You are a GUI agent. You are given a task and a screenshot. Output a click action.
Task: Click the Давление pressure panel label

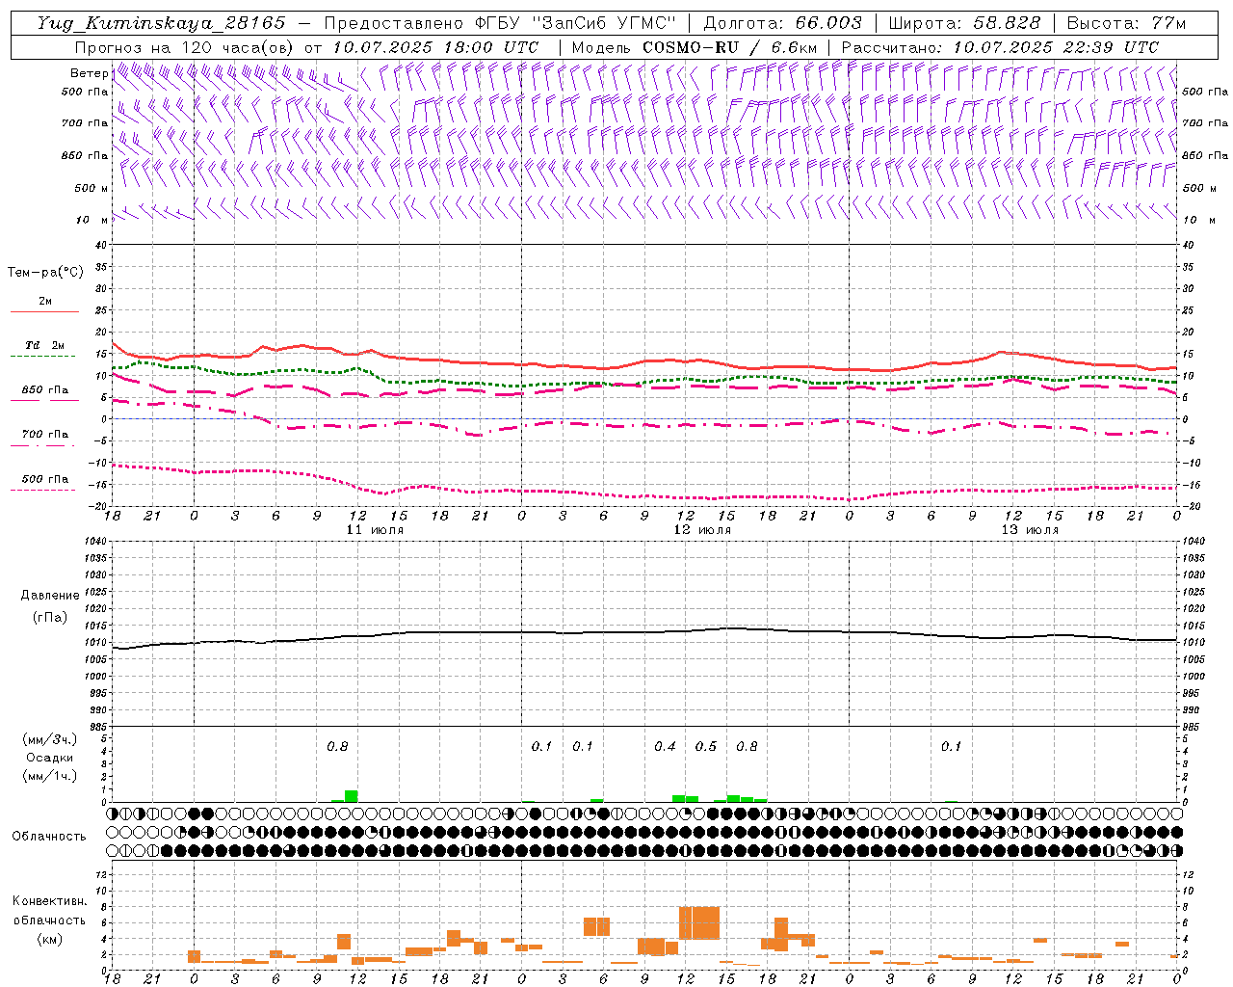coord(50,596)
